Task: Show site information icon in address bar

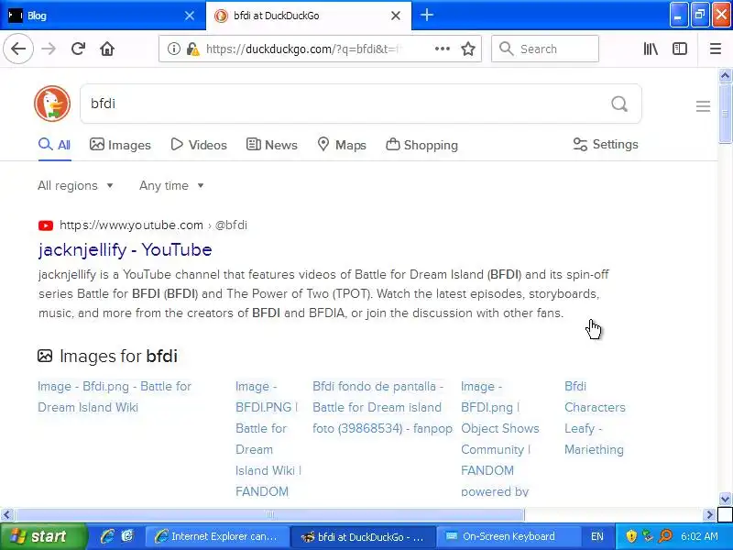Action: pyautogui.click(x=173, y=49)
